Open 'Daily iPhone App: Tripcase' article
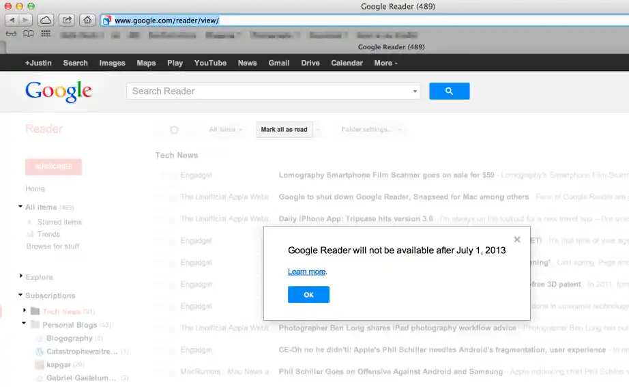 click(356, 219)
